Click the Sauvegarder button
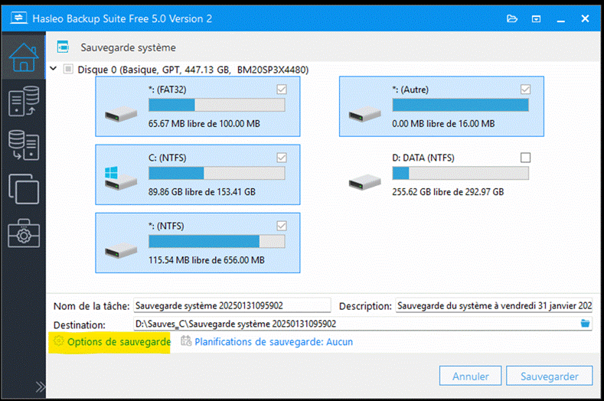 coord(550,376)
